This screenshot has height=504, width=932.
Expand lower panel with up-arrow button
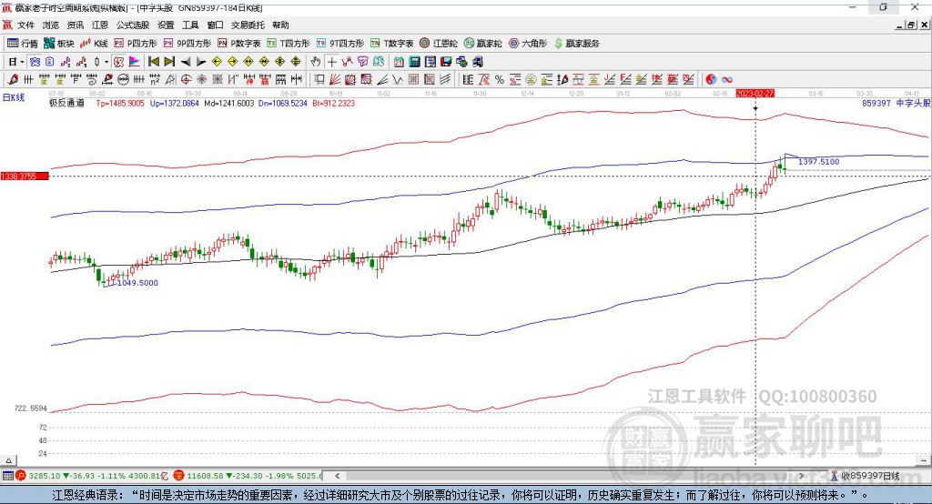coord(8,460)
